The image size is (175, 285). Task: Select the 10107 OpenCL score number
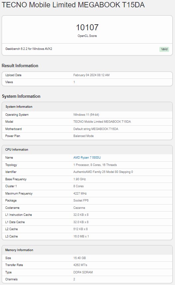point(87,28)
